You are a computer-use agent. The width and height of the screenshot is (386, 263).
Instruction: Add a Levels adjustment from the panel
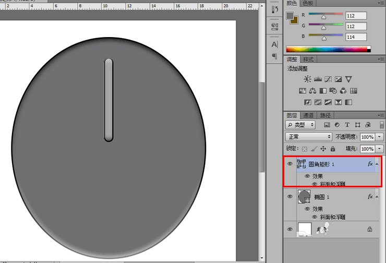pyautogui.click(x=318, y=79)
